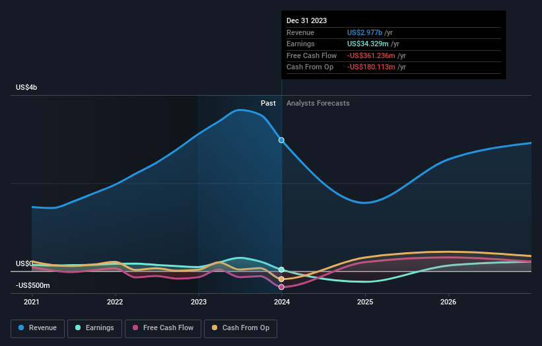
Task: Click the orange Cash From Op data marker
Action: coord(281,279)
